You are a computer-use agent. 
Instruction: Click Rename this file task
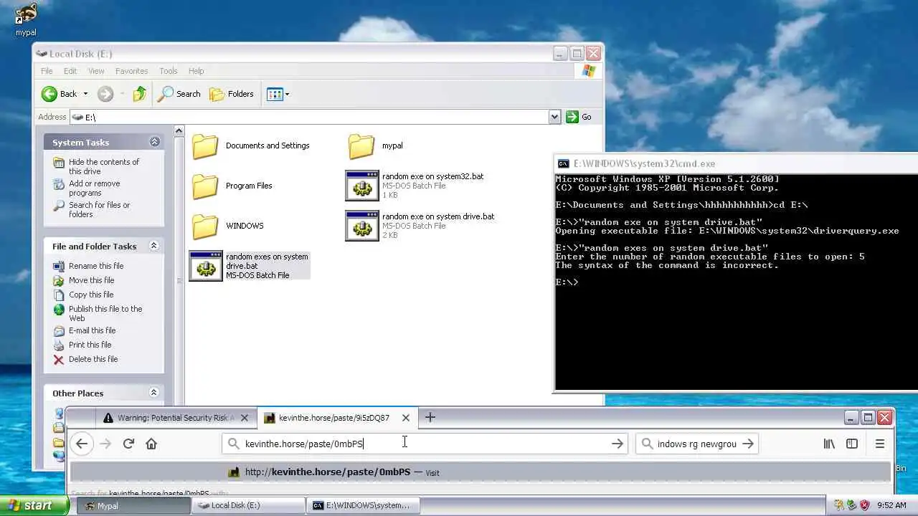pyautogui.click(x=96, y=266)
